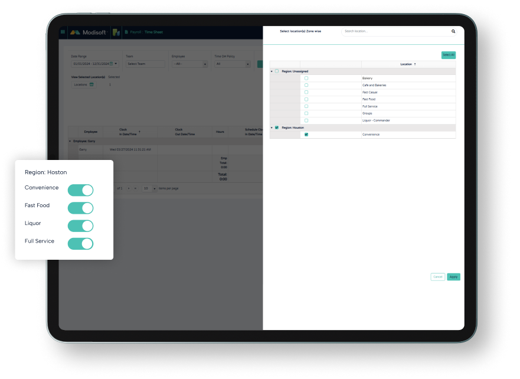This screenshot has height=379, width=520.
Task: Check the Liquor - Commander checkbox
Action: tap(306, 120)
